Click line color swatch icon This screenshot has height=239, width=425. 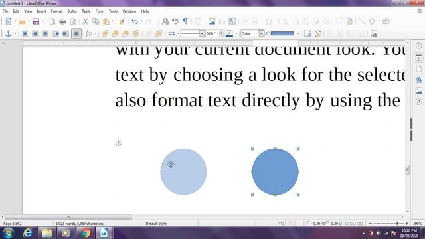(229, 33)
